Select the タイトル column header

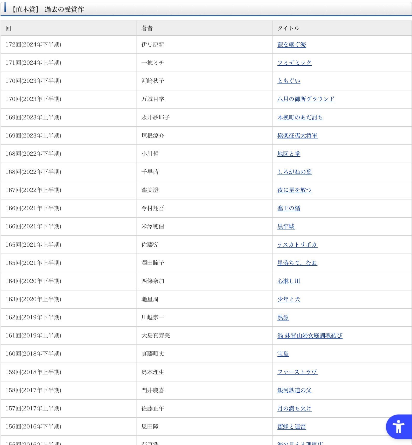click(x=342, y=28)
